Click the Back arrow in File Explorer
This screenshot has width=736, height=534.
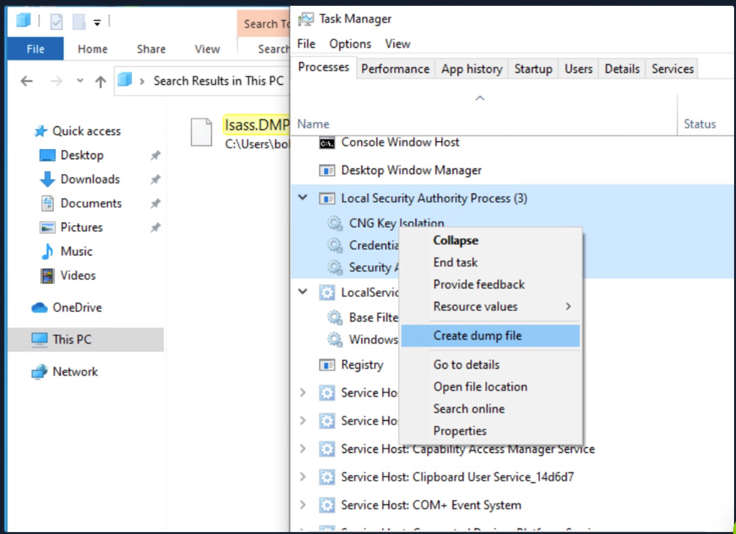click(x=27, y=81)
